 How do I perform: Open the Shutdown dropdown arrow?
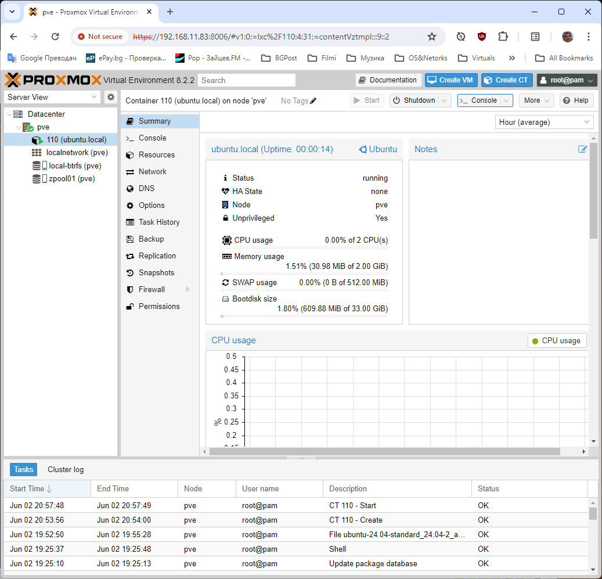444,100
